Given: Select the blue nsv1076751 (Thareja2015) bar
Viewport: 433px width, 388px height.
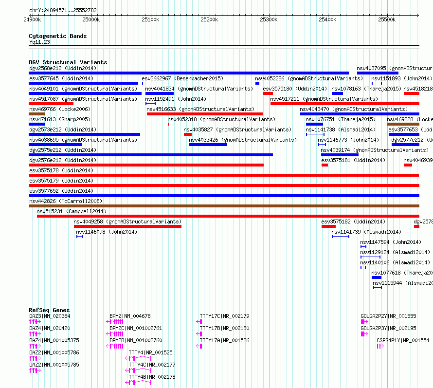Looking at the screenshot, I should click(x=314, y=124).
